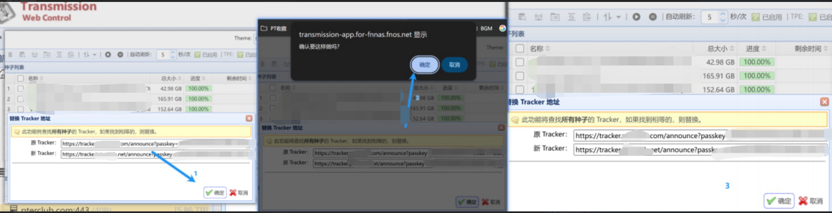
Task: Click the 总大小 column sort arrows in right screenshot
Action: 732,49
